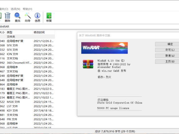Select the 应用程序扩展 row sized 248
This screenshot has width=179, height=134.
pyautogui.click(x=27, y=76)
